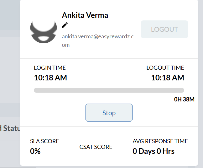
Task: Click the AVG RESPONSE TIME label
Action: (160, 141)
